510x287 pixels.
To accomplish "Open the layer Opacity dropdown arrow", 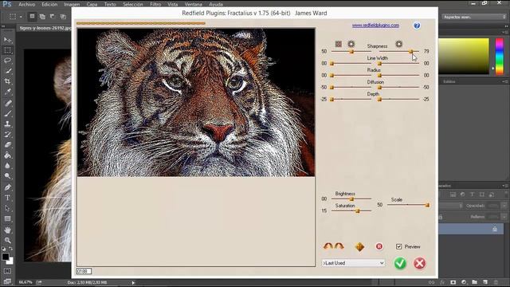I will coord(504,206).
